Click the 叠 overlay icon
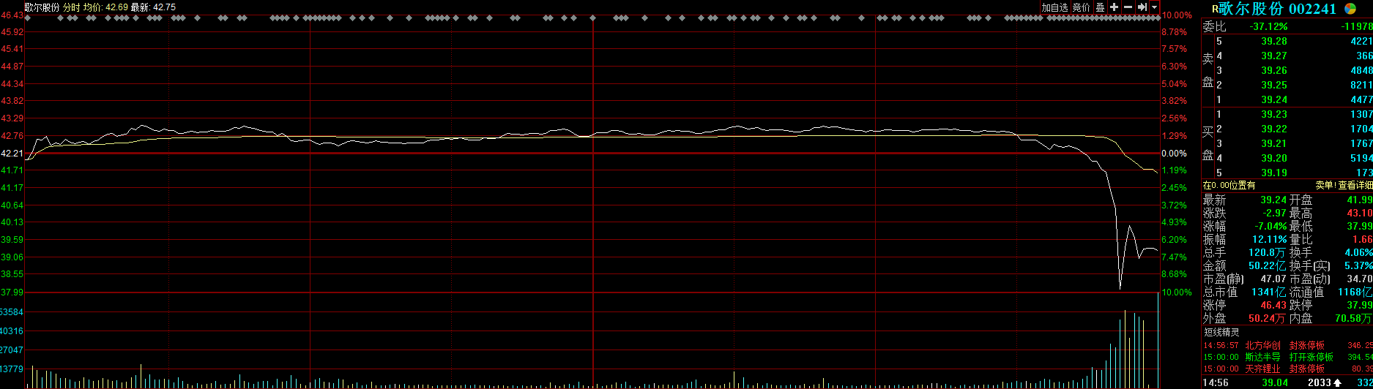Image resolution: width=1373 pixels, height=389 pixels. pos(1100,7)
